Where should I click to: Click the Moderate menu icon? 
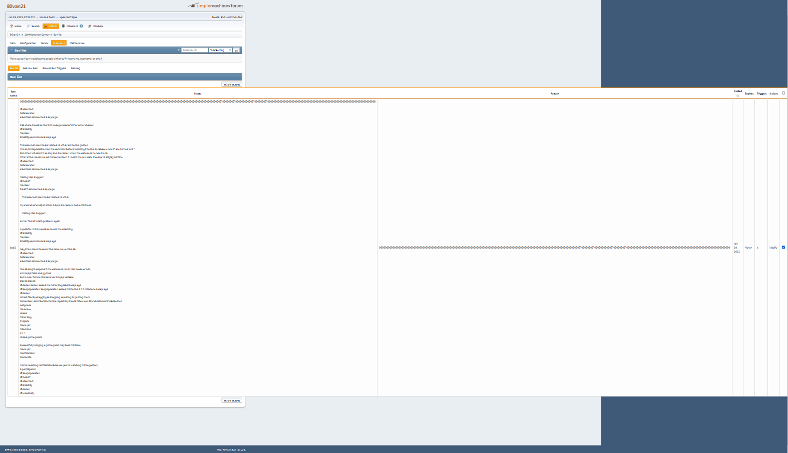[63, 26]
